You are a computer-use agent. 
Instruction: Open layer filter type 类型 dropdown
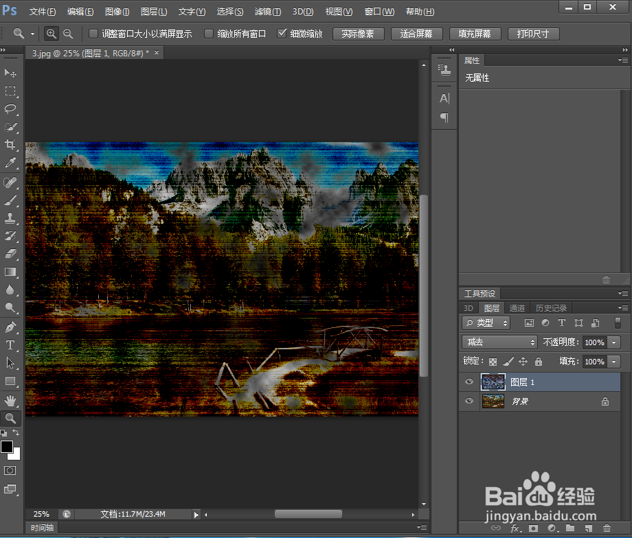486,323
